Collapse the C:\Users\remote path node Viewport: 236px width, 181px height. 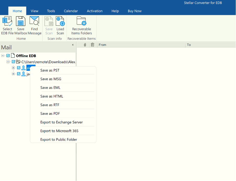(x=8, y=62)
